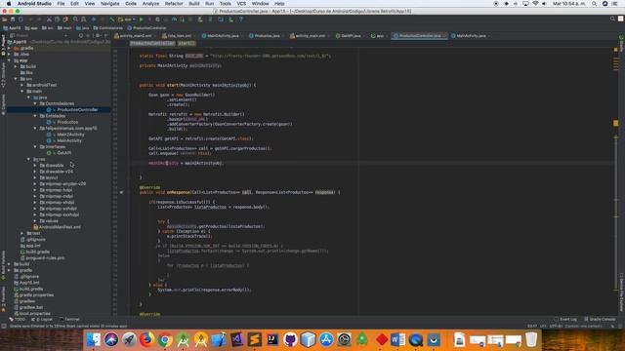Screen dimensions: 625x351
Task: Expand the values folder
Action: tap(35, 221)
